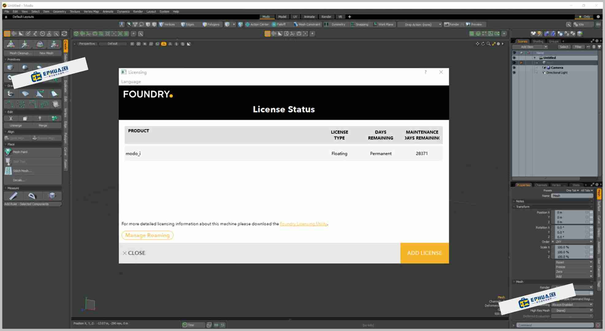Switch to the UV layout tab
The height and width of the screenshot is (331, 605).
tap(295, 17)
